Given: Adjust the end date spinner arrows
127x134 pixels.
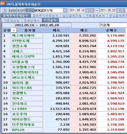Looking at the screenshot, I should (x=118, y=11).
